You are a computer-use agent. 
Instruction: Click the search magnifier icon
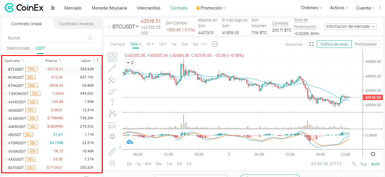tap(90, 38)
